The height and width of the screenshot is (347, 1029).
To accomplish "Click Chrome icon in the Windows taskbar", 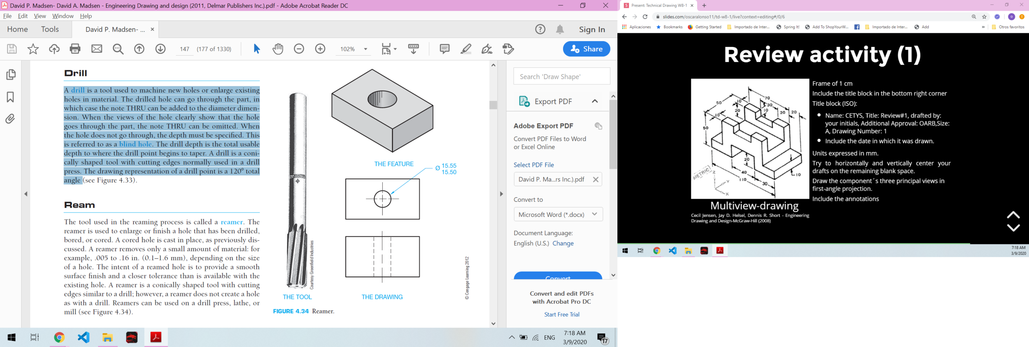I will tap(59, 338).
